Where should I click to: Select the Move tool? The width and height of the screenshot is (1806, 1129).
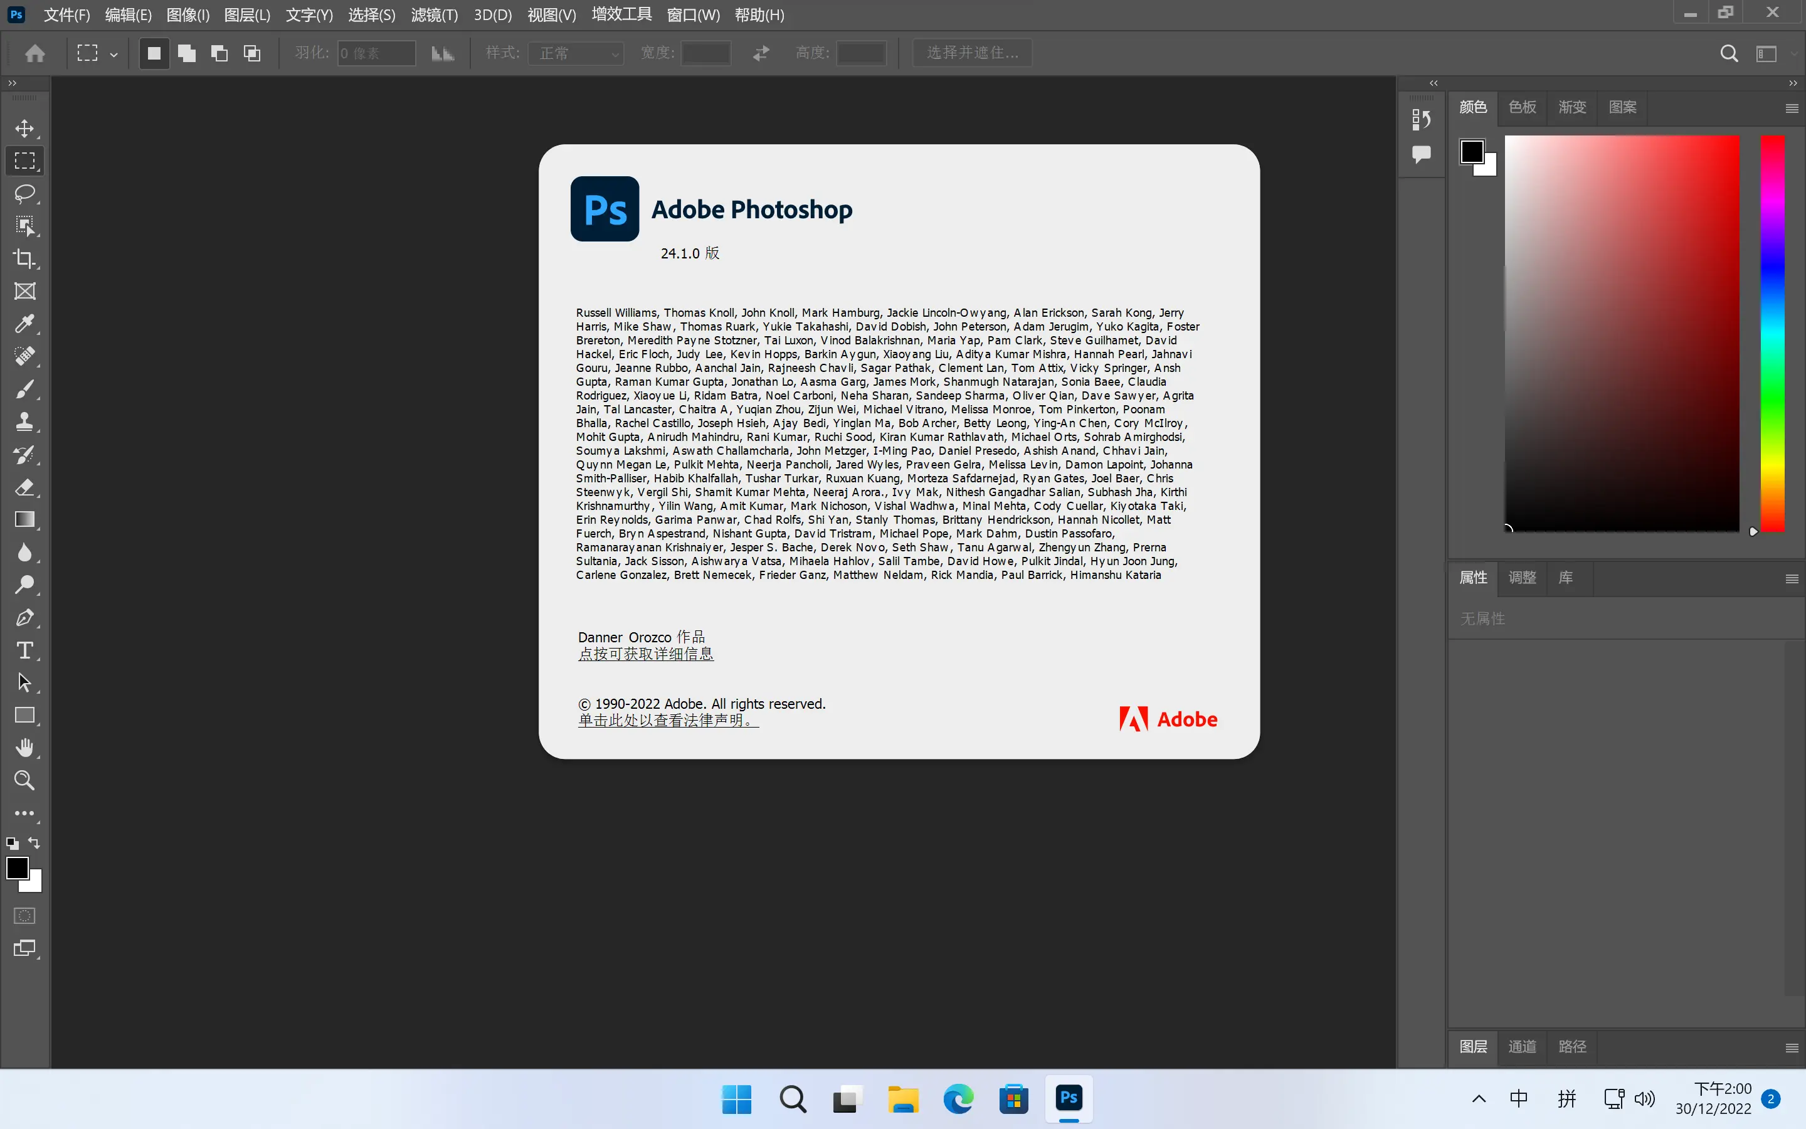pos(24,129)
